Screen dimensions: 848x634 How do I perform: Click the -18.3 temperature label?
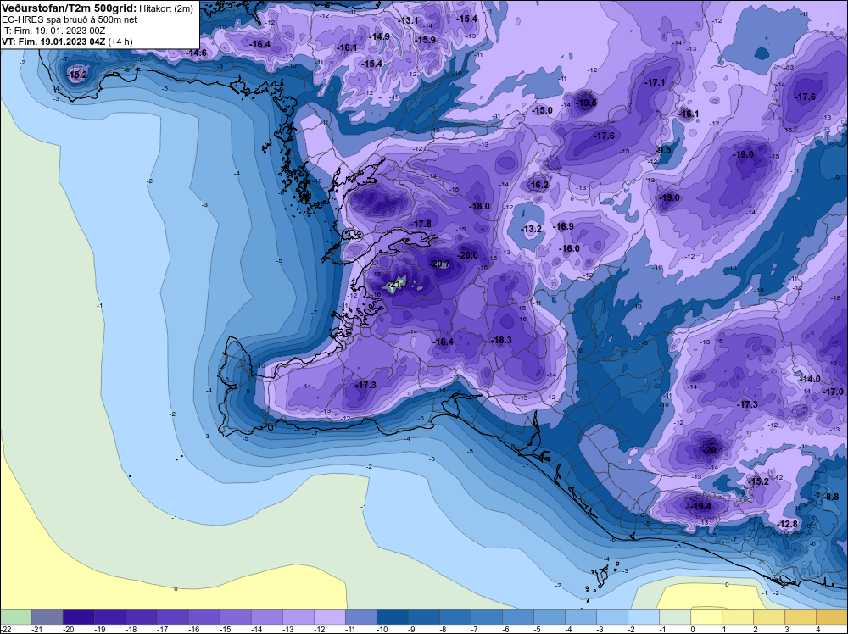502,340
